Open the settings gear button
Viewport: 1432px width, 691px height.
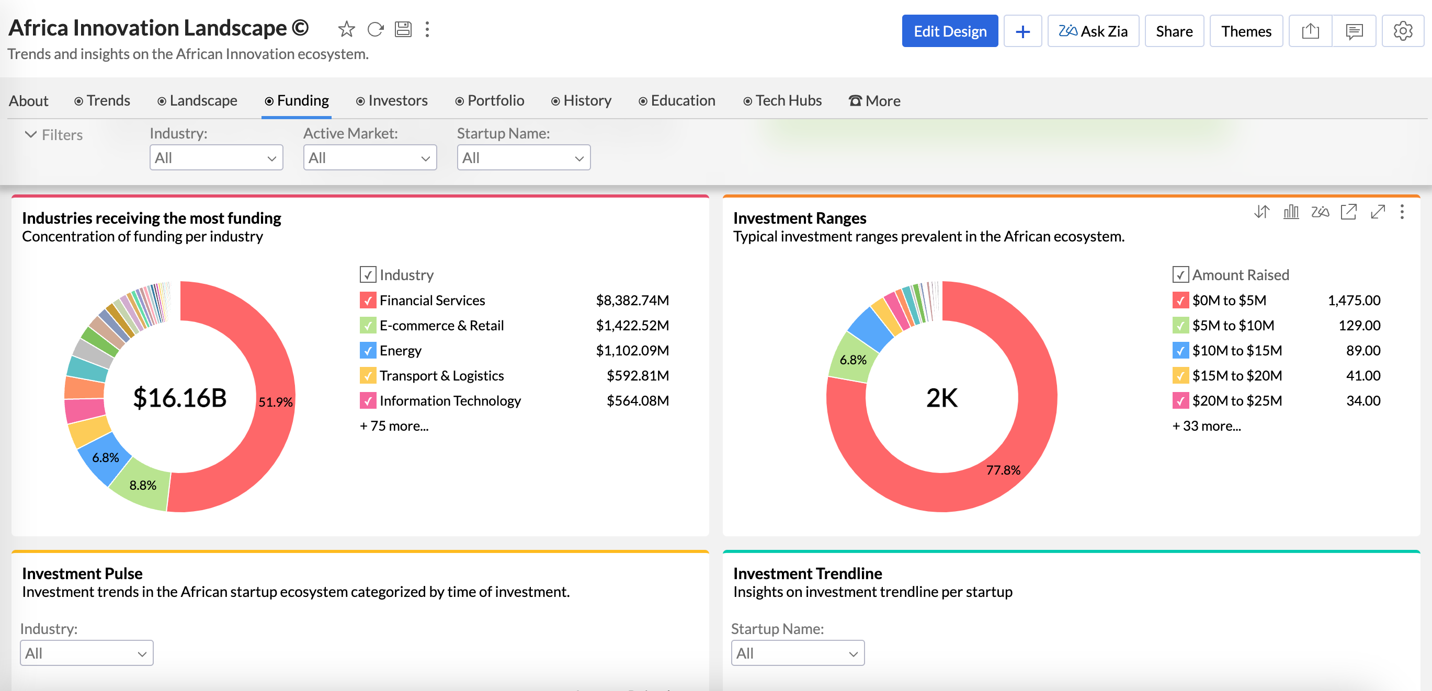[1403, 31]
